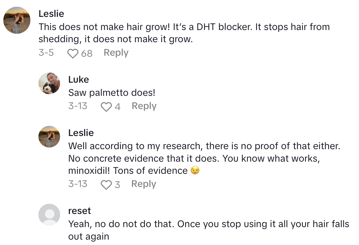Open the like count 68 details
Screen dimensions: 359x245
(x=86, y=53)
